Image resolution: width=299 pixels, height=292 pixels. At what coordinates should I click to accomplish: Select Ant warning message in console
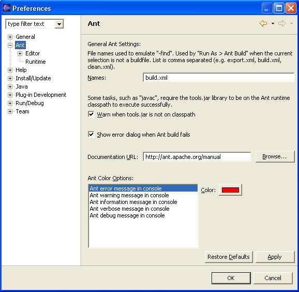(129, 195)
